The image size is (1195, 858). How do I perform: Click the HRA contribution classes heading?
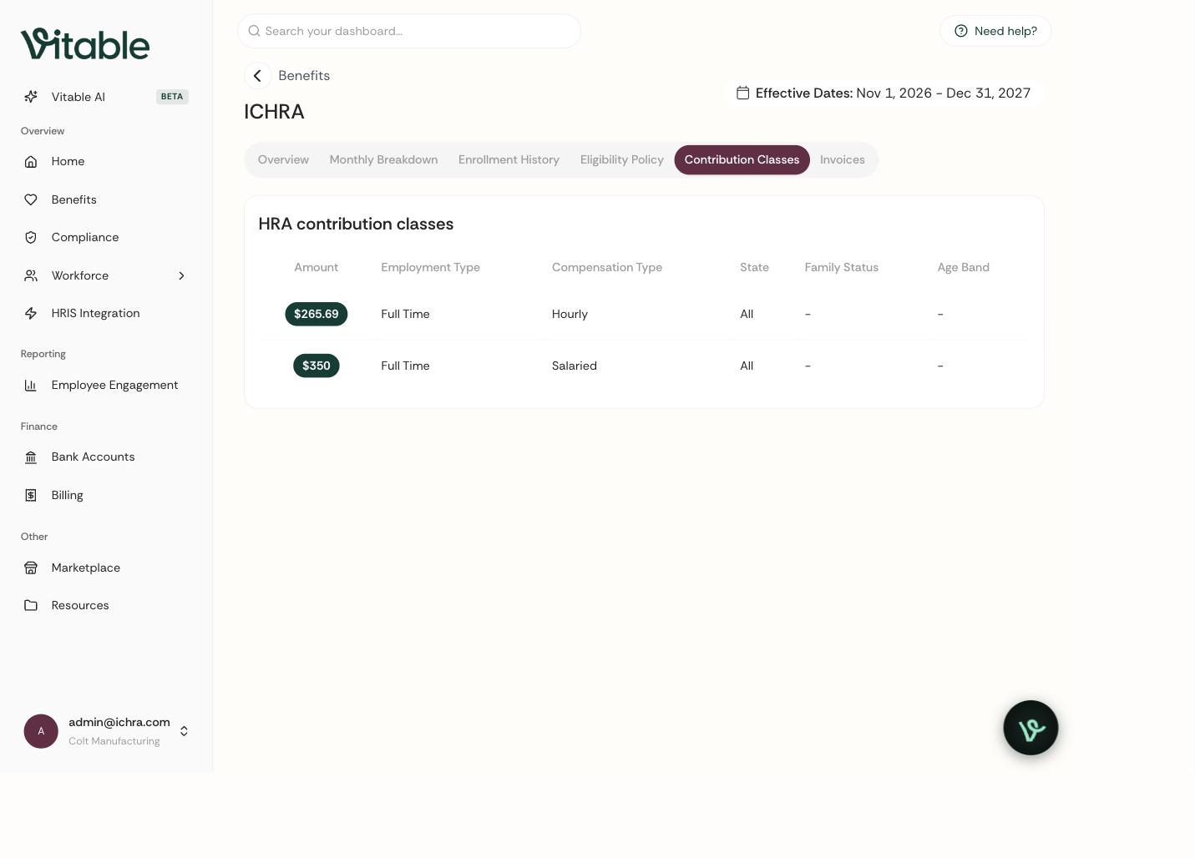coord(356,224)
